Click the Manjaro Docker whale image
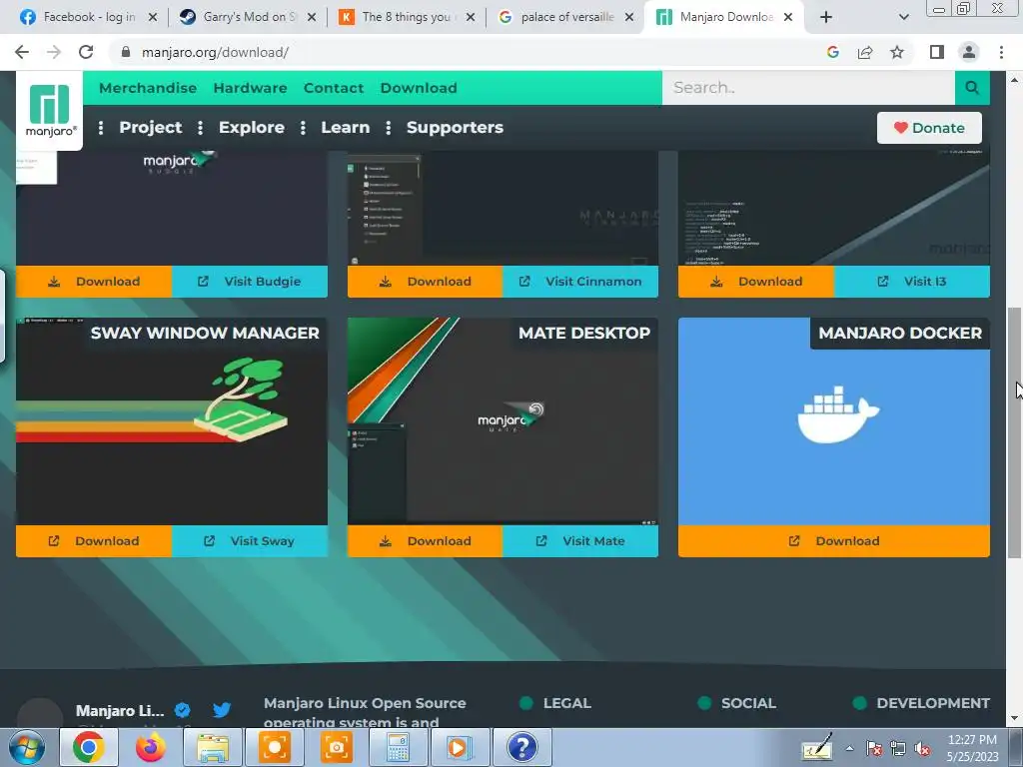 [837, 414]
